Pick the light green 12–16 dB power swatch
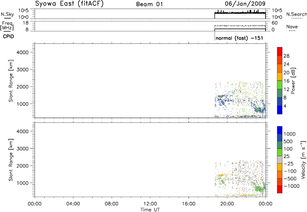 [280, 85]
